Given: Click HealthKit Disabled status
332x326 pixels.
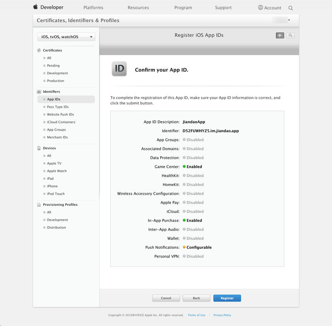Looking at the screenshot, I should point(193,176).
